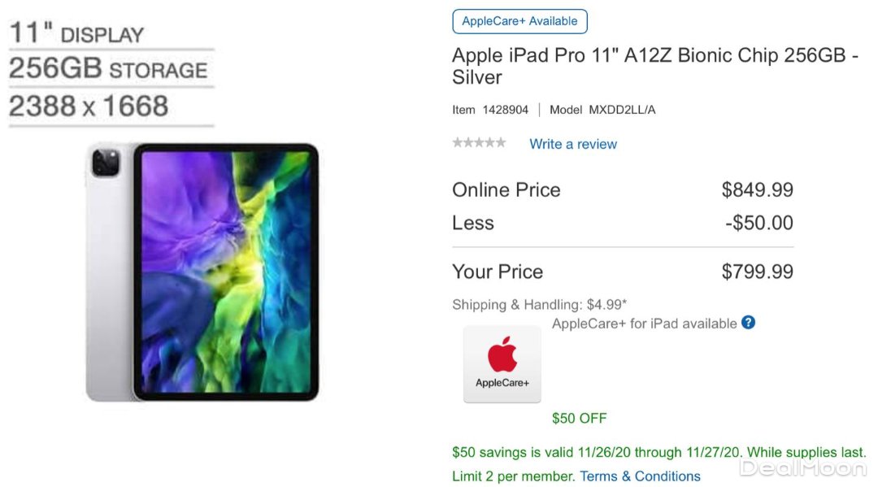Click the 2388 x 1668 resolution label
The height and width of the screenshot is (487, 878).
pos(89,106)
